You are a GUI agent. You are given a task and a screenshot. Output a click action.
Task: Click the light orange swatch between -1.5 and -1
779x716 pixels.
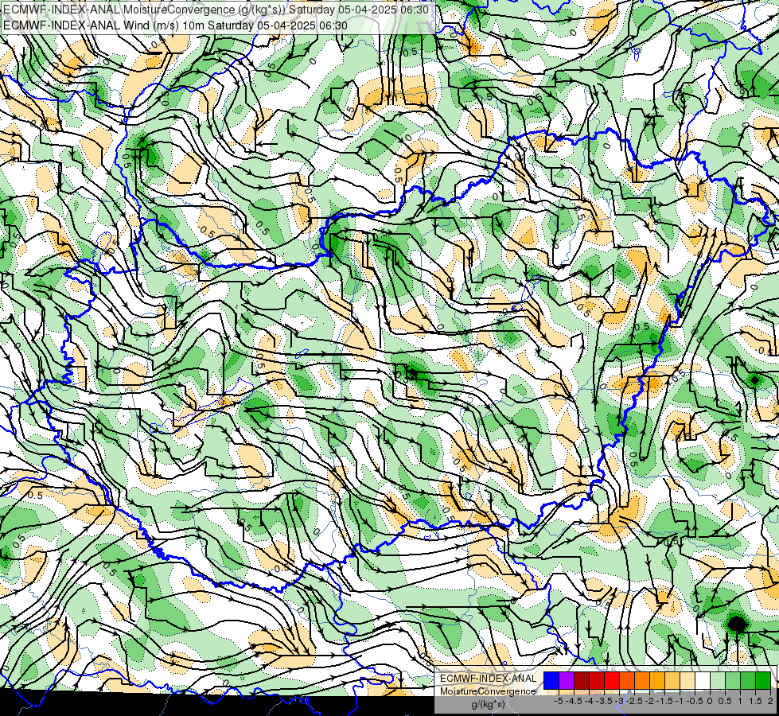coord(672,680)
